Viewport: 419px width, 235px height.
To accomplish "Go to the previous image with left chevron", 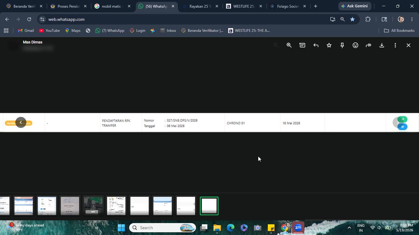I will click(x=21, y=122).
